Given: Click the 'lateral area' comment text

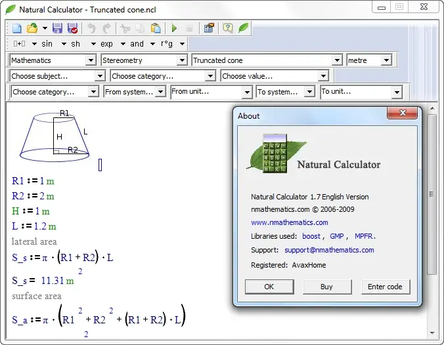Looking at the screenshot, I should (34, 241).
